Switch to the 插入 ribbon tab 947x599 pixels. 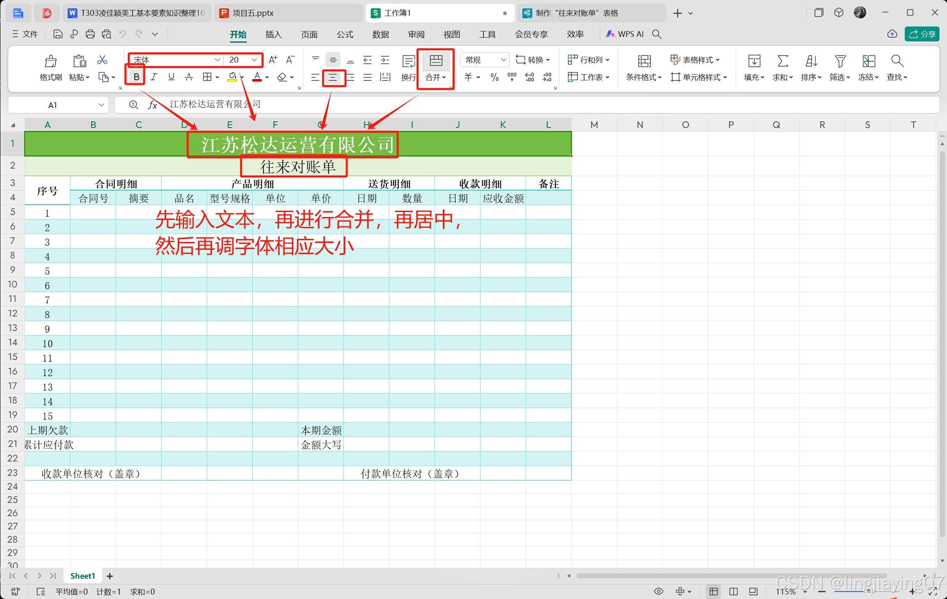(273, 34)
